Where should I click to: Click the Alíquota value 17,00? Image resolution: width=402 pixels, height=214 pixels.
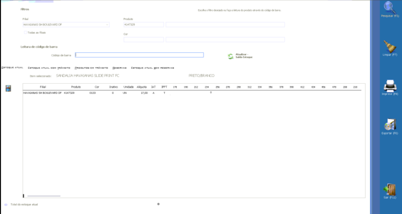(x=144, y=93)
